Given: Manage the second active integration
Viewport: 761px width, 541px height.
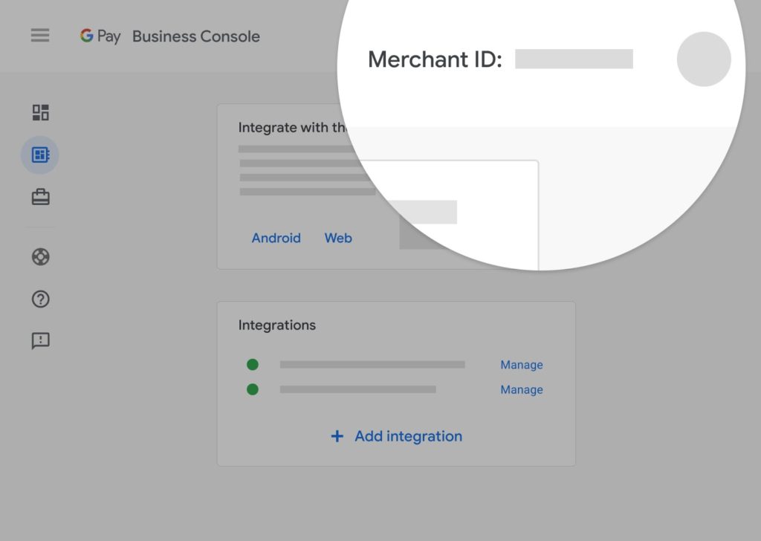Looking at the screenshot, I should (x=521, y=389).
